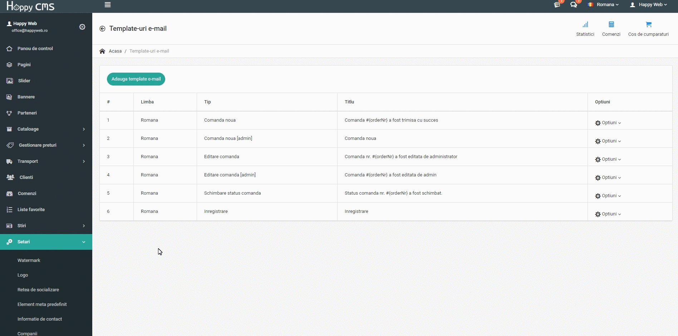Screen dimensions: 678x336
Task: Click 'Comanda #{orderNr} a fost trimisa cu succes'
Action: coord(391,120)
